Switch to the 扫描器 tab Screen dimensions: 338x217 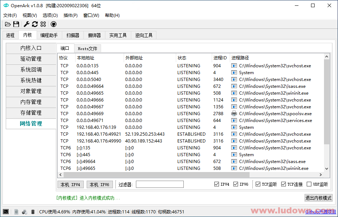click(x=73, y=35)
